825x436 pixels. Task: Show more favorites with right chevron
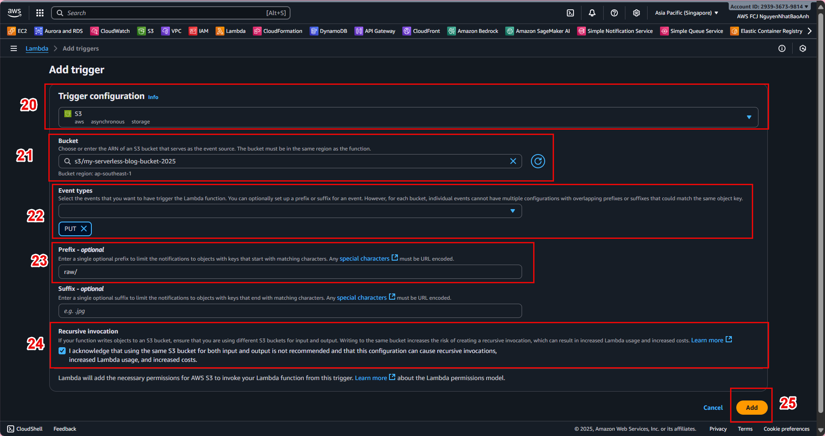809,31
